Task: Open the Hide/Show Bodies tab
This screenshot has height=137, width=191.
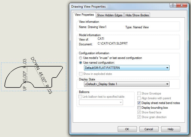Action: (x=137, y=15)
